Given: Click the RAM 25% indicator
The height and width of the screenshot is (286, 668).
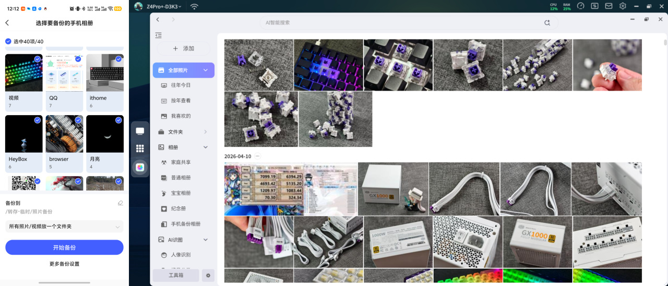Looking at the screenshot, I should [x=567, y=6].
